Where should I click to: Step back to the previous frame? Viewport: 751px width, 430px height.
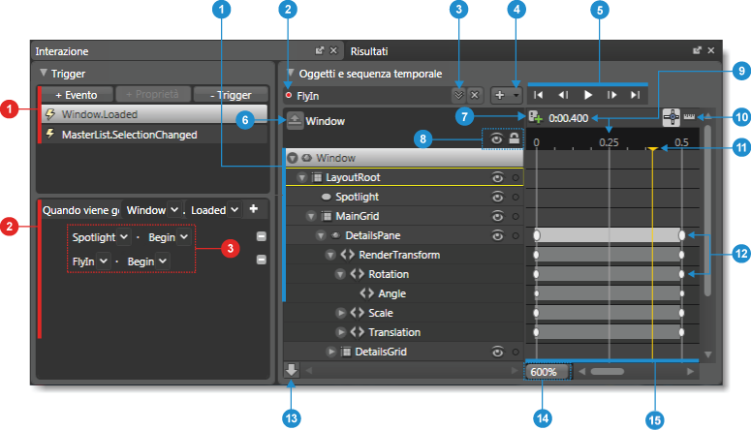(x=563, y=95)
